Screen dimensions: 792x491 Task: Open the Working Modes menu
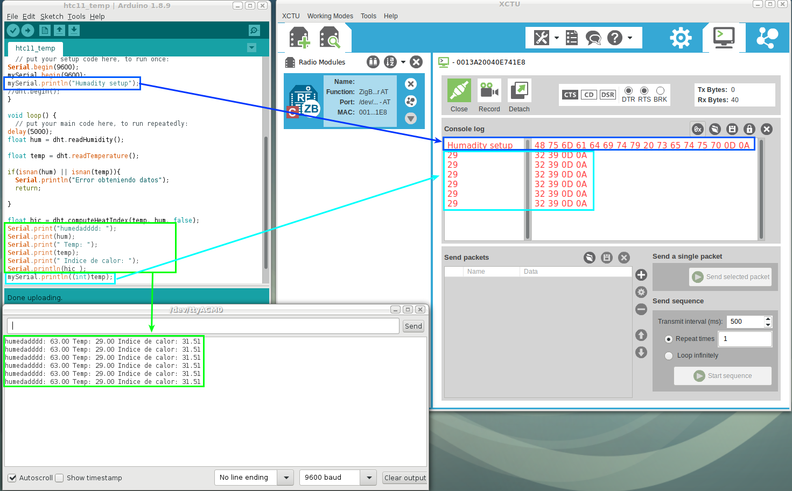point(330,16)
